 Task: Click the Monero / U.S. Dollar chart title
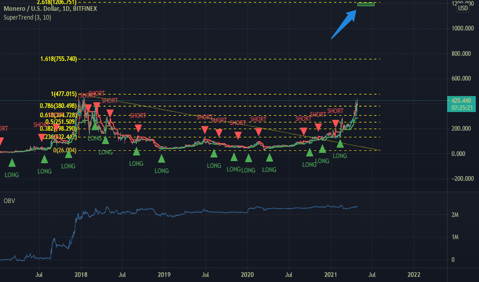click(50, 9)
